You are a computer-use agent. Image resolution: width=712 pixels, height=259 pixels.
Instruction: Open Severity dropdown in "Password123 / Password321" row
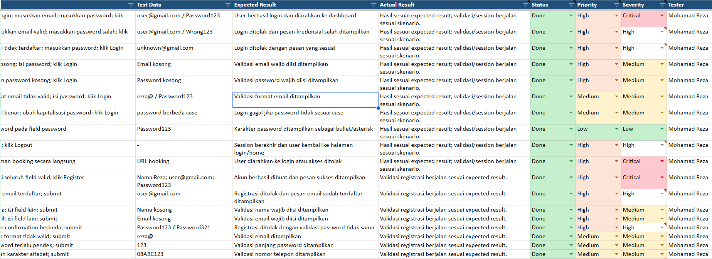pyautogui.click(x=662, y=228)
